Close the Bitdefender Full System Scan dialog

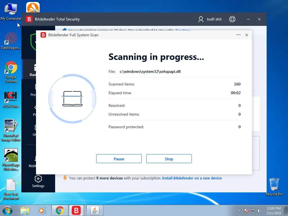[247, 35]
